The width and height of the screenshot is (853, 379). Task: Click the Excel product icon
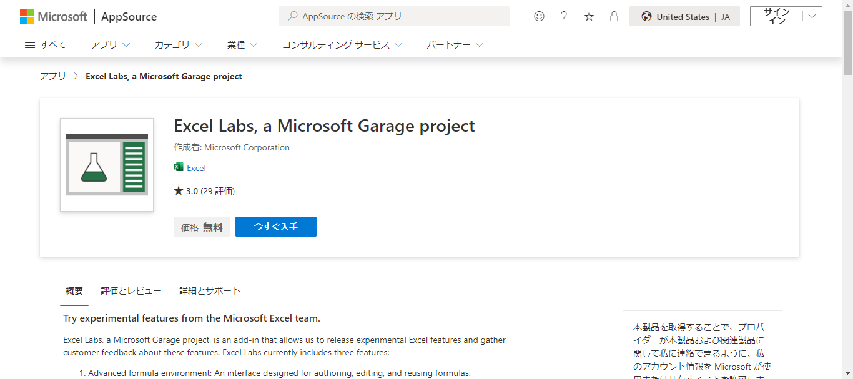tap(177, 167)
